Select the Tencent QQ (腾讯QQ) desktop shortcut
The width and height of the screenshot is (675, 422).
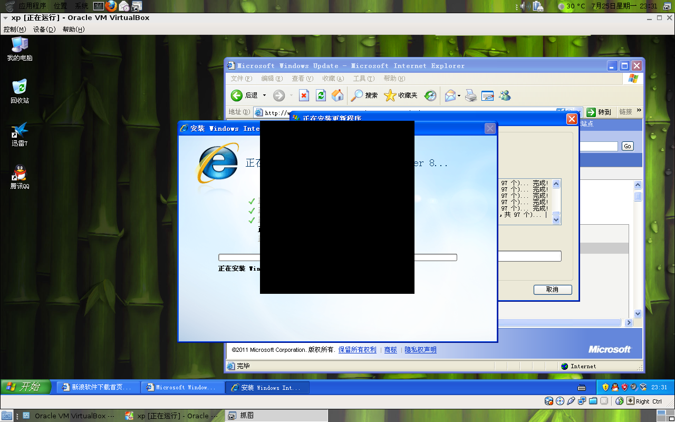point(20,177)
